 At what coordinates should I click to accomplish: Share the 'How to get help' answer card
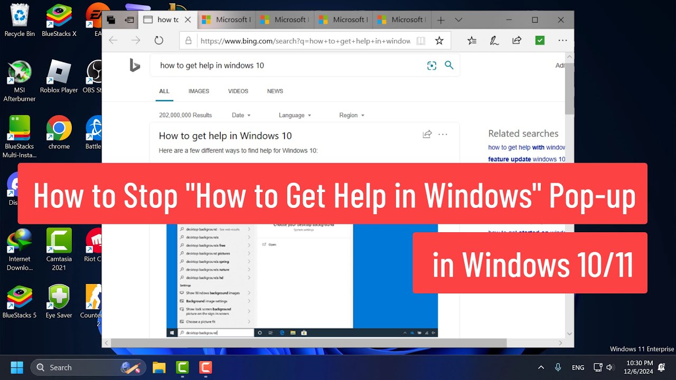427,135
